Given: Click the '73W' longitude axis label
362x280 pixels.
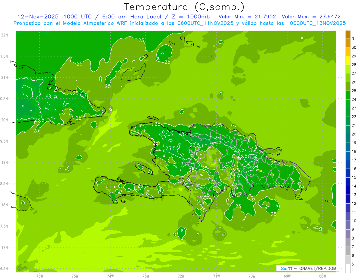Looking at the screenshot, I should (146, 276).
